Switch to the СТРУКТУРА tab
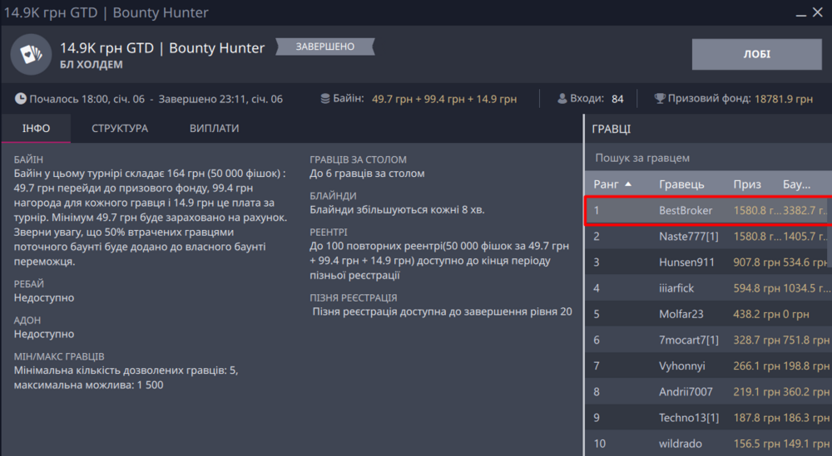The height and width of the screenshot is (456, 832). [x=120, y=129]
